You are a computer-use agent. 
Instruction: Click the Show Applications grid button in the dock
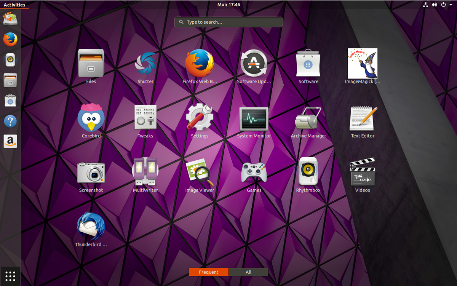[10, 276]
